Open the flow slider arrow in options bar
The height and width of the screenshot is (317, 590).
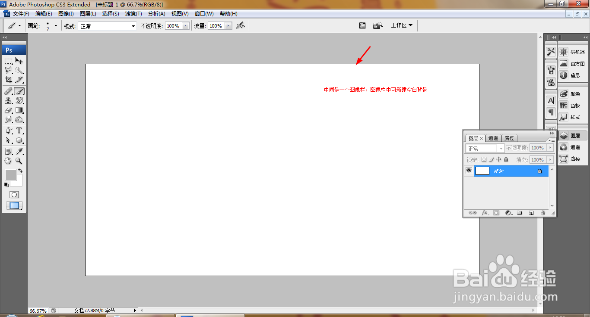tap(228, 26)
